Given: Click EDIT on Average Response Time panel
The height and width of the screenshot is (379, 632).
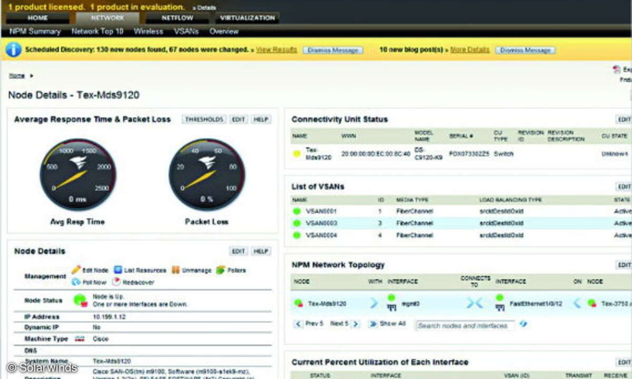Looking at the screenshot, I should (239, 119).
